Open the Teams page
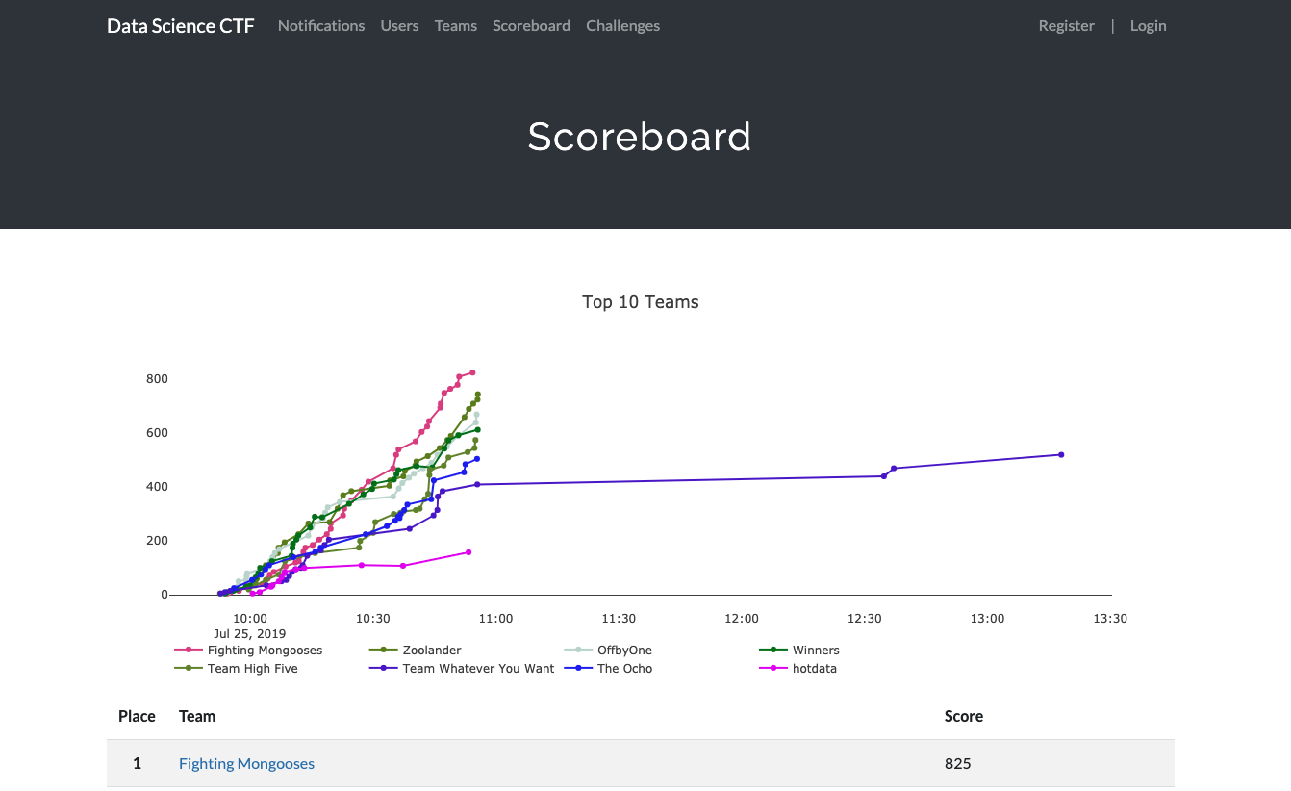This screenshot has width=1291, height=791. pyautogui.click(x=456, y=26)
